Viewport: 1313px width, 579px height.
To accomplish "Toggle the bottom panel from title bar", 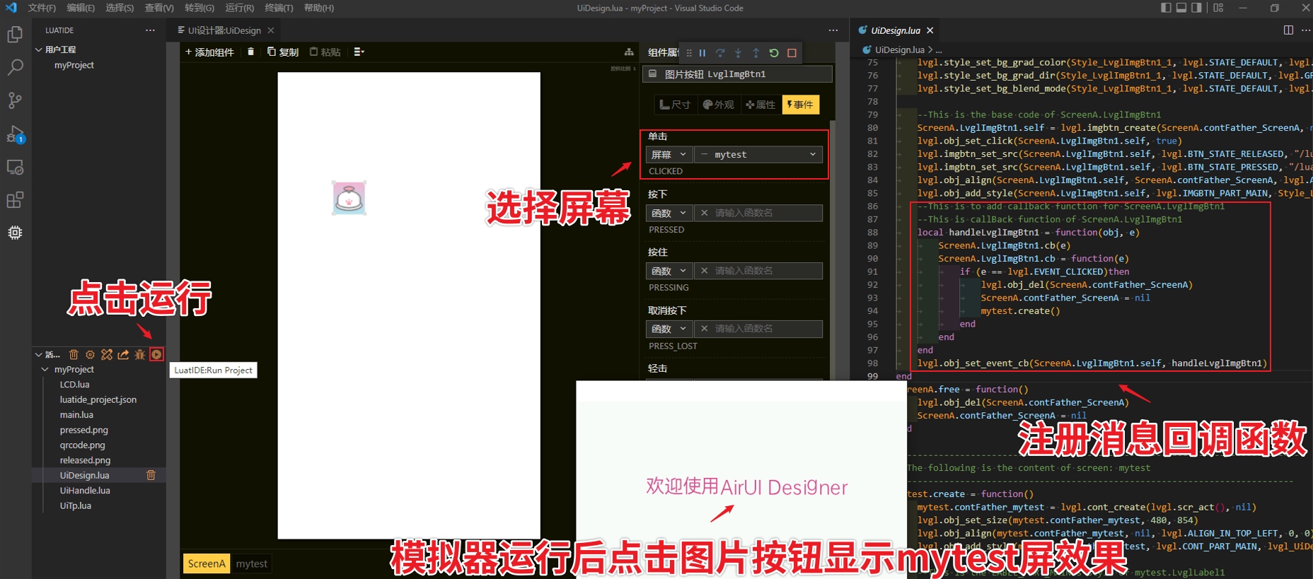I will click(x=1181, y=8).
